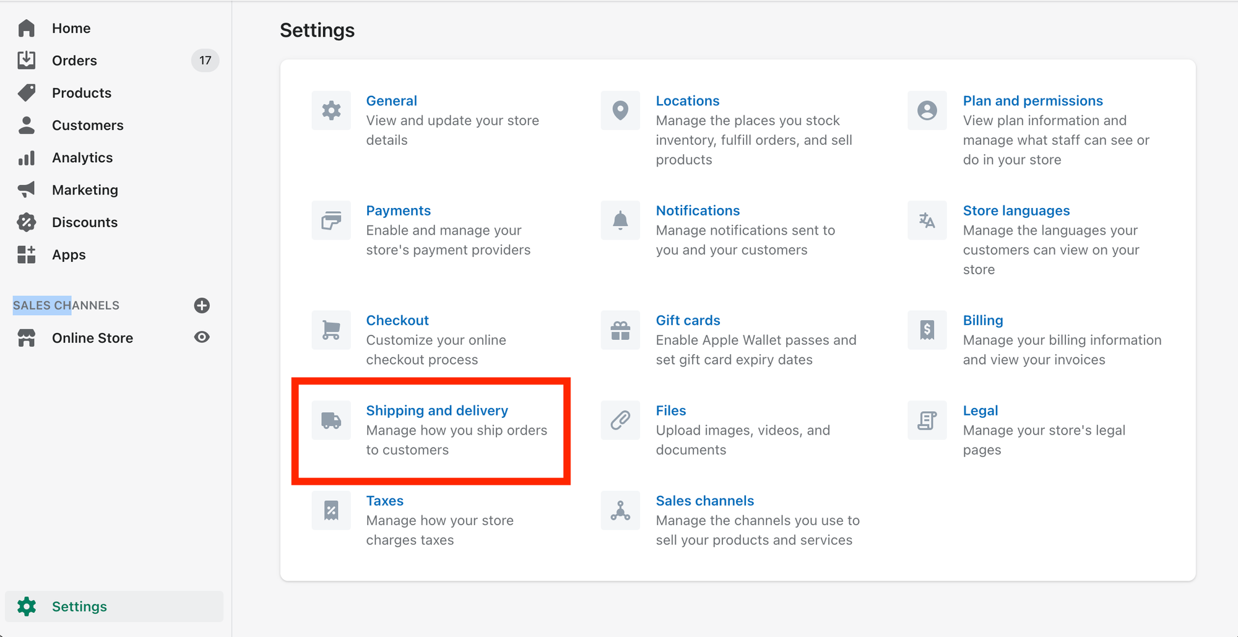Click the Files paperclip icon
The image size is (1238, 637).
tap(620, 420)
